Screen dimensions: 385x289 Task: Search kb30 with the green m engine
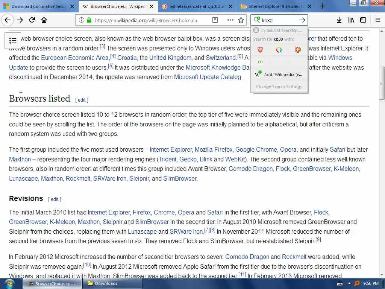[260, 62]
